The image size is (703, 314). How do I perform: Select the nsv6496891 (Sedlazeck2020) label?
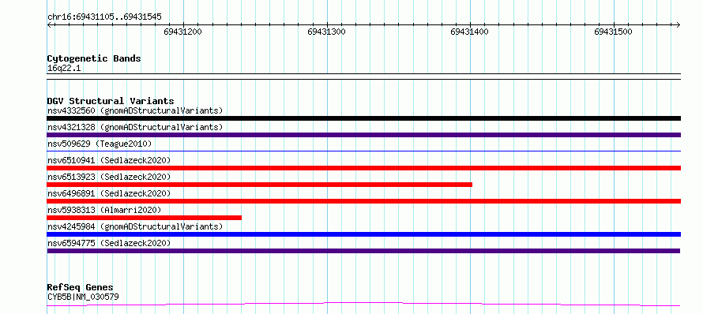pos(109,193)
